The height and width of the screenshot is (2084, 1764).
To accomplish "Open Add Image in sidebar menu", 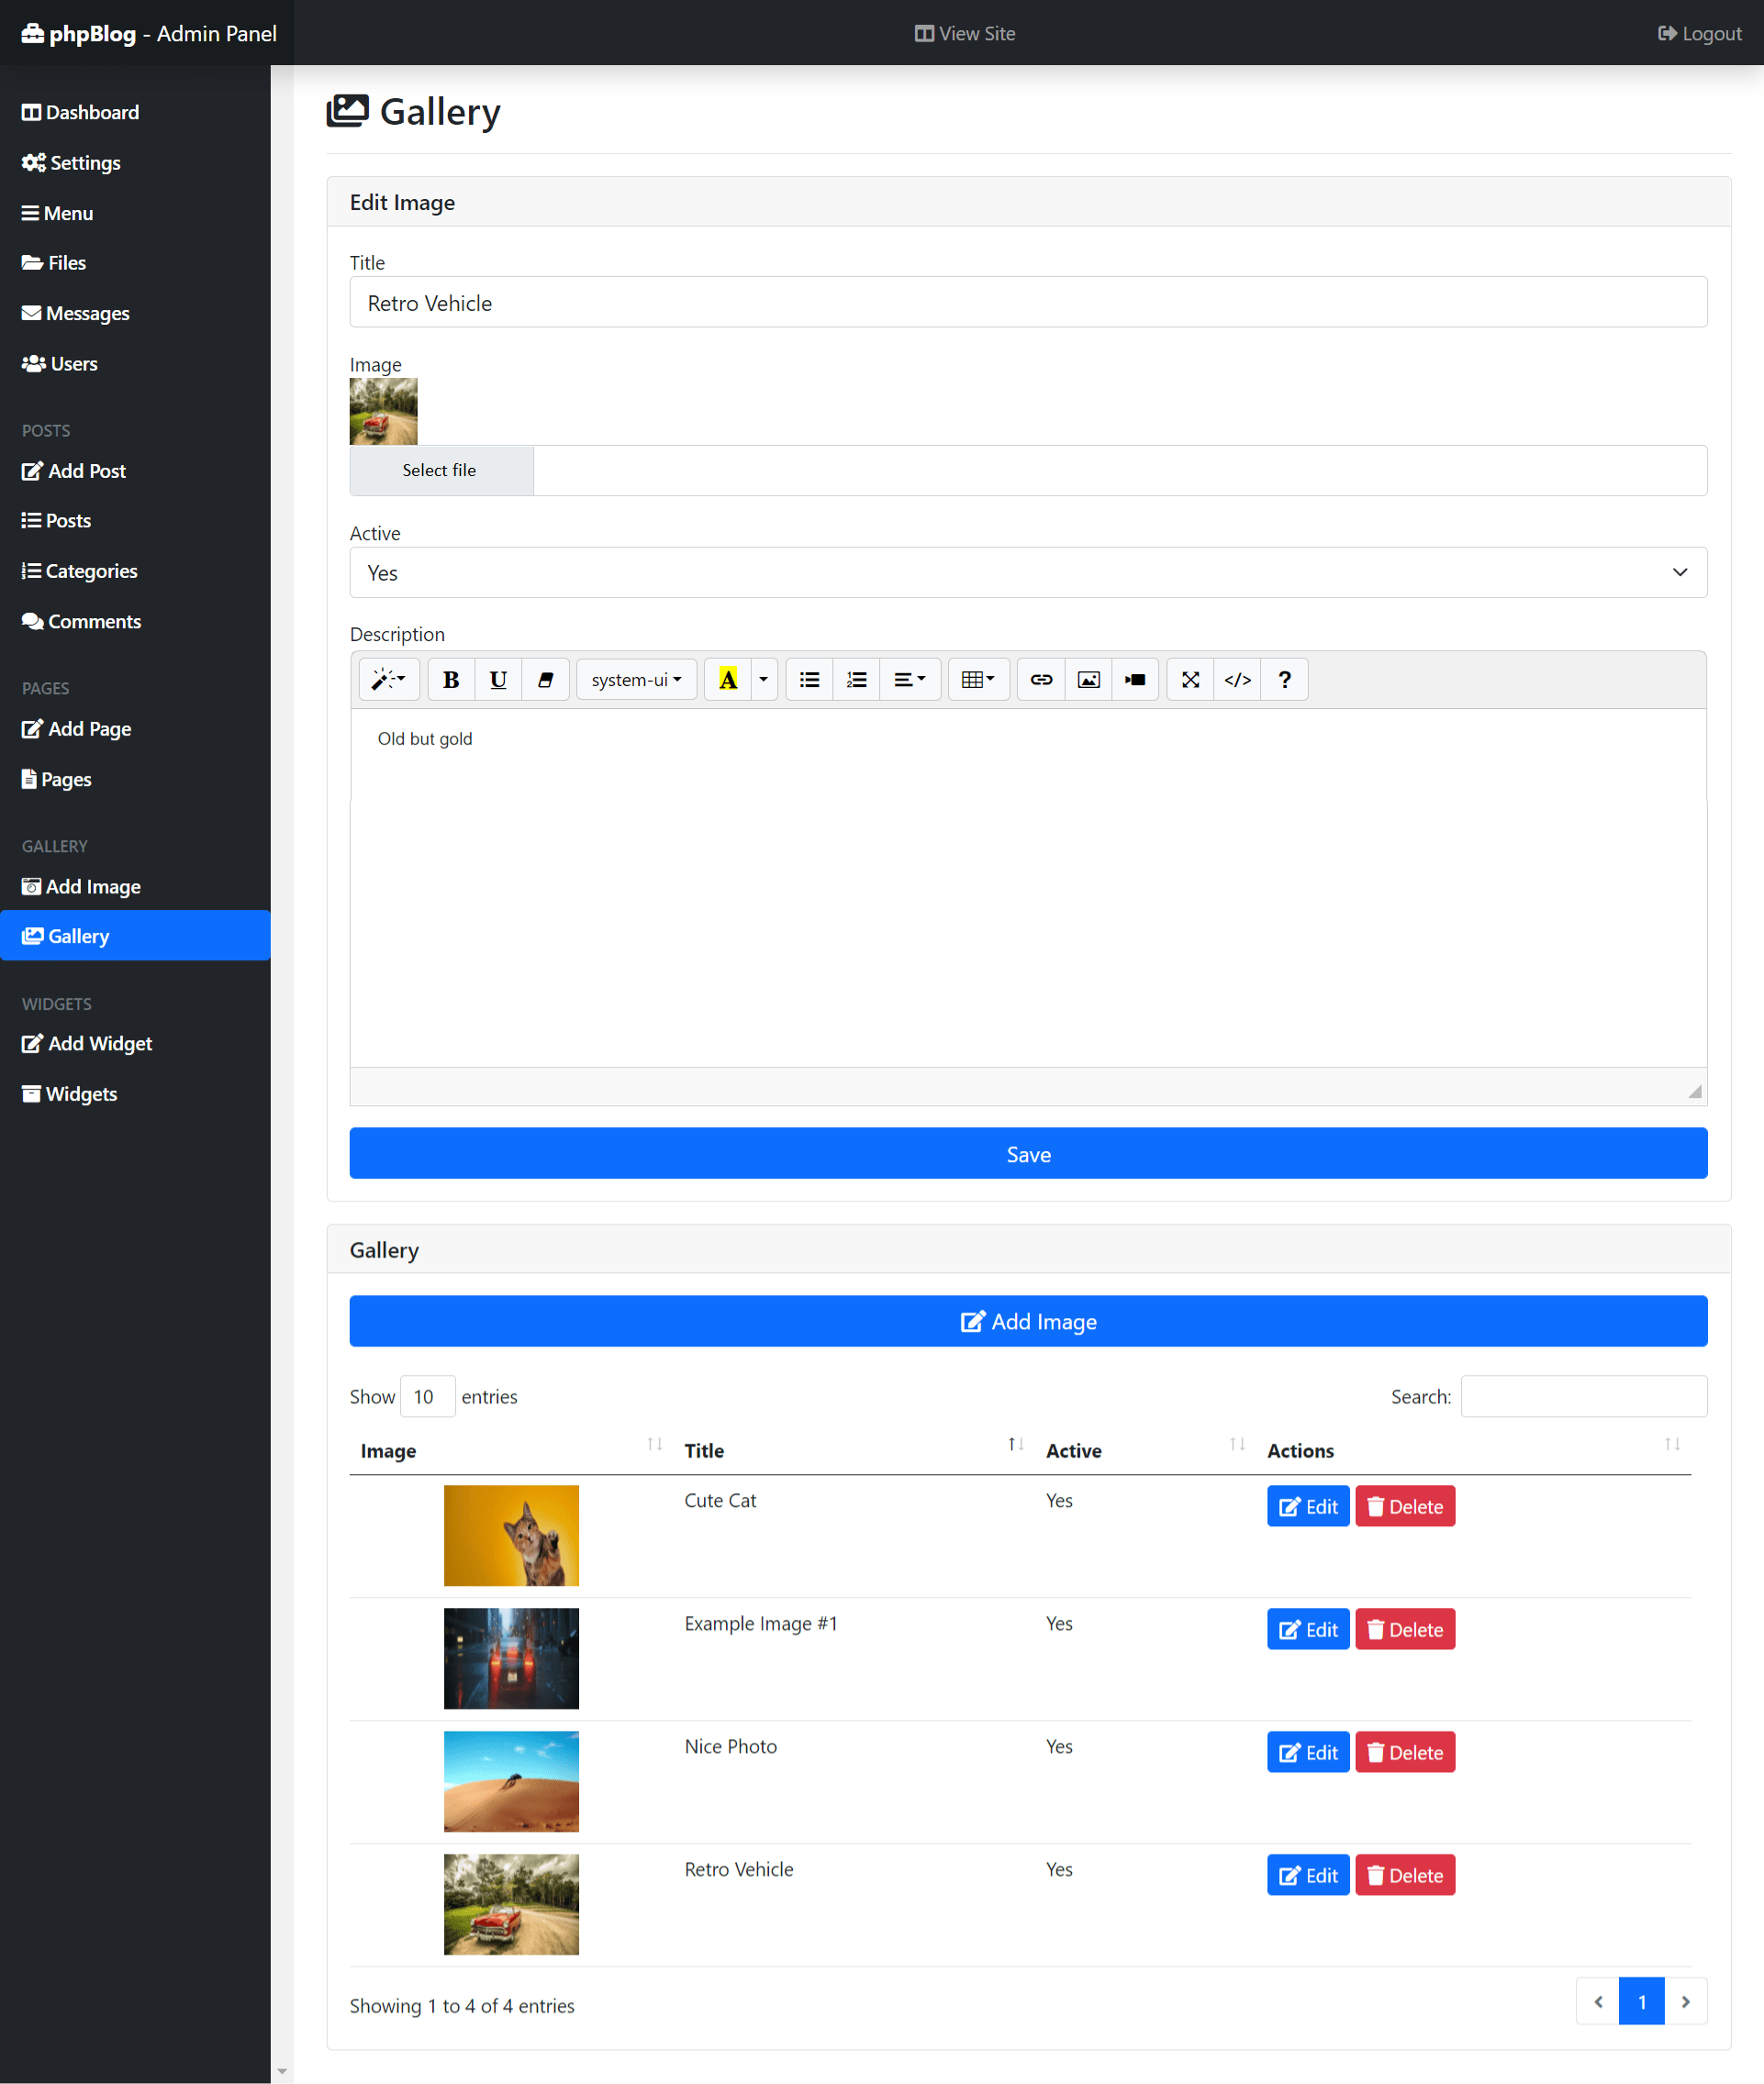I will click(93, 887).
